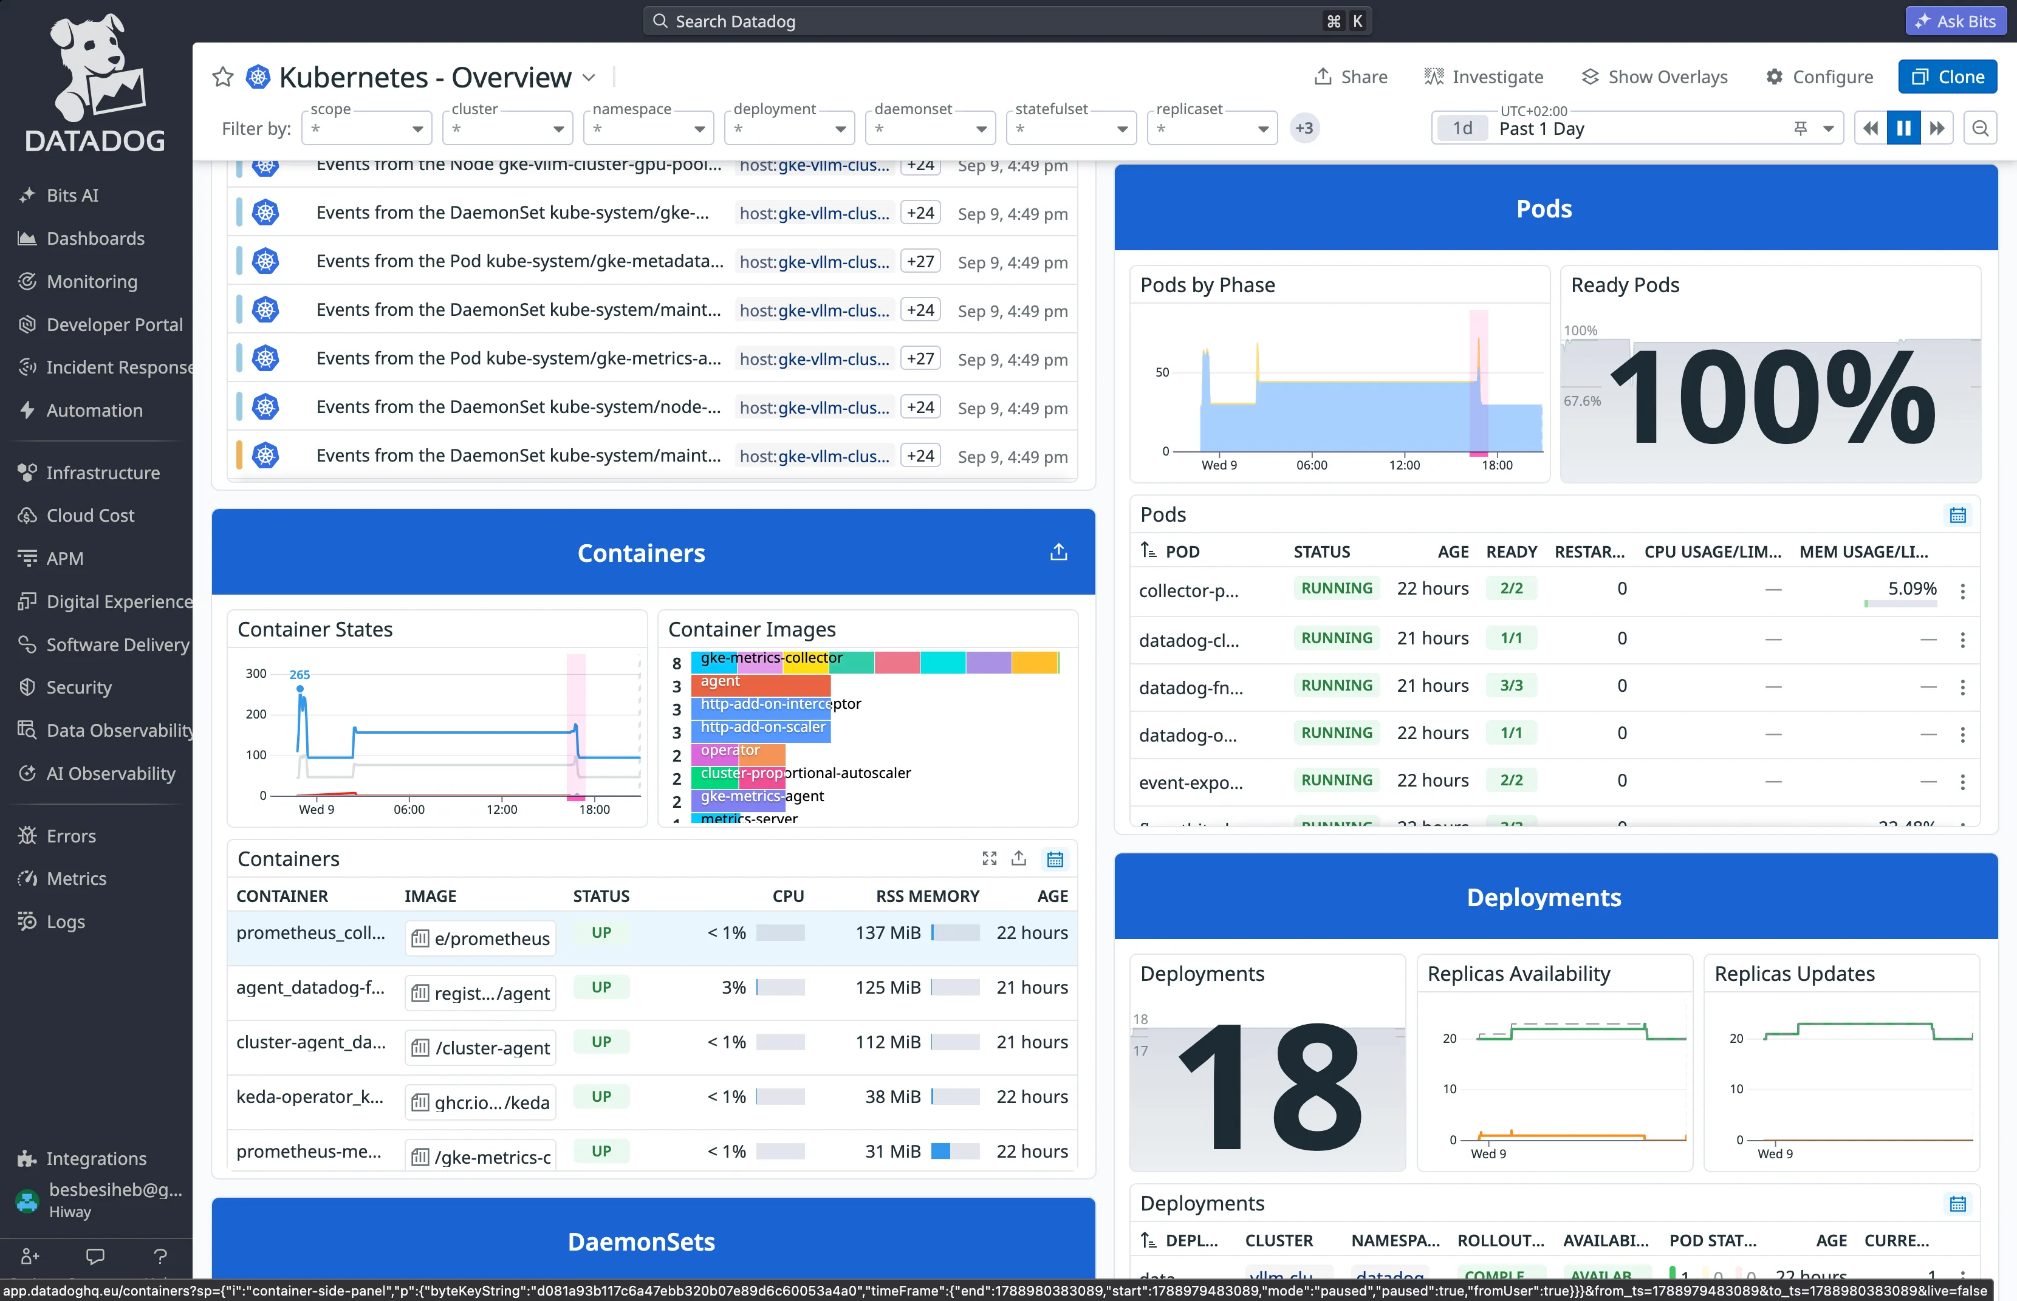This screenshot has height=1301, width=2017.
Task: Open the namespace filter dropdown
Action: tap(649, 128)
